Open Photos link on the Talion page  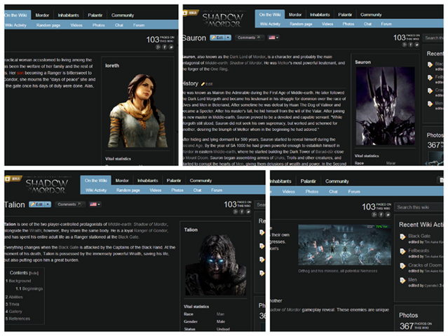[177, 190]
